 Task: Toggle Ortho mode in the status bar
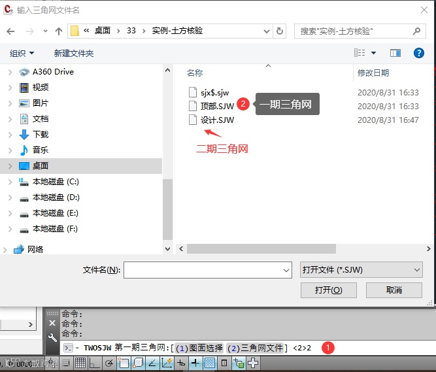[95, 363]
